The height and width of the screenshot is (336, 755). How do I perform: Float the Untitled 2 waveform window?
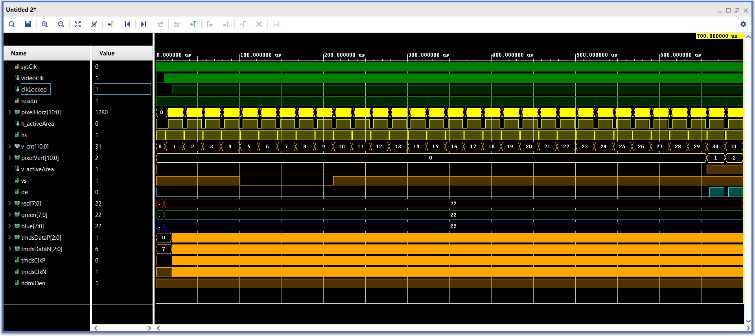[x=737, y=10]
